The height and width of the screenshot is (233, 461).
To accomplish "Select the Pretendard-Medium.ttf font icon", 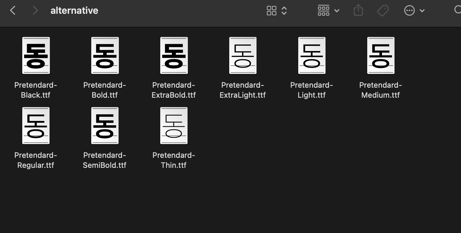I will [381, 55].
